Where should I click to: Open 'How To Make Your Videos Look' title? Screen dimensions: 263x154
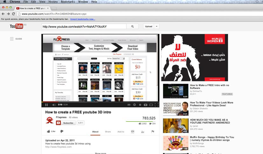[x=211, y=104]
